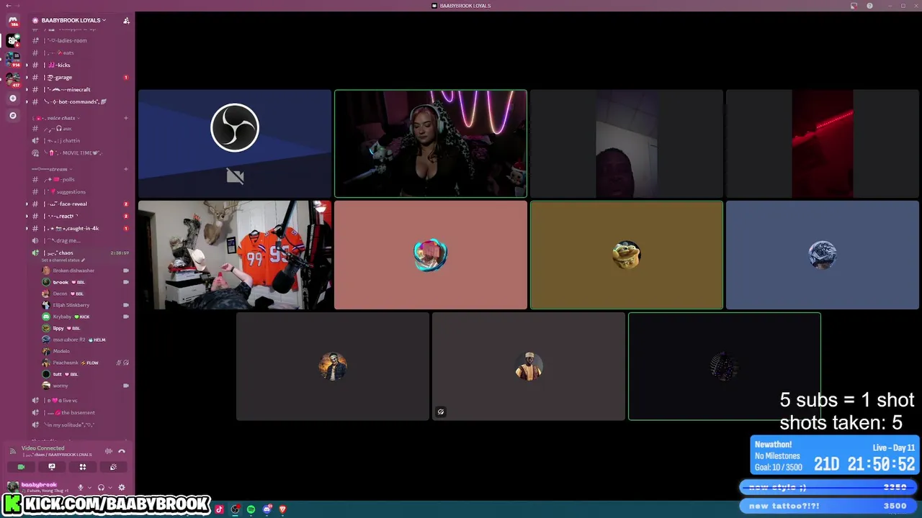The image size is (922, 518).
Task: Open headphone output options arrow
Action: click(x=109, y=487)
